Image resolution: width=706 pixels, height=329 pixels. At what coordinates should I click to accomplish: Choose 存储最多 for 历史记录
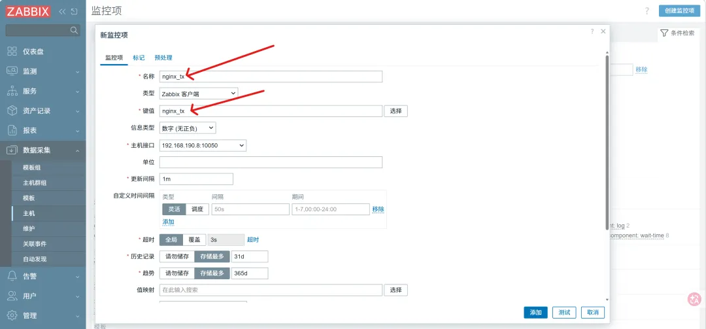pos(212,256)
